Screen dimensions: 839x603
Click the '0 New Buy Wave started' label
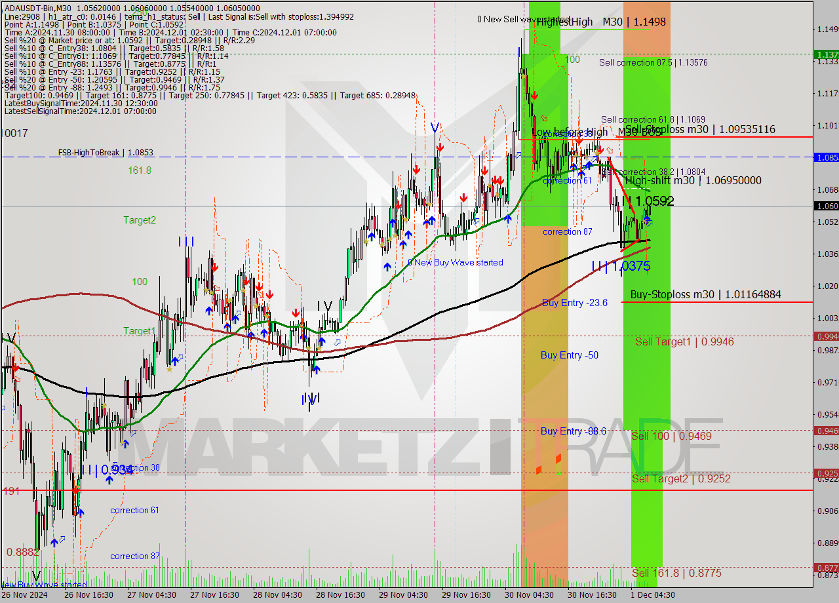456,263
